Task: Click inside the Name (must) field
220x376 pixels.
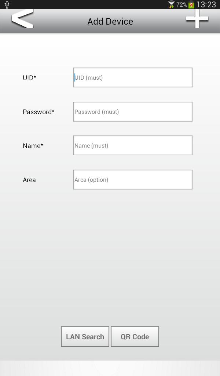Action: [x=133, y=145]
